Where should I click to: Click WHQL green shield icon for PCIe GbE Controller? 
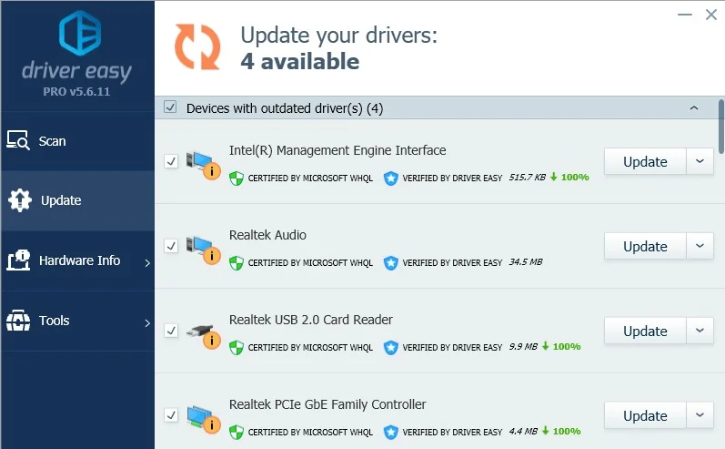click(x=237, y=432)
